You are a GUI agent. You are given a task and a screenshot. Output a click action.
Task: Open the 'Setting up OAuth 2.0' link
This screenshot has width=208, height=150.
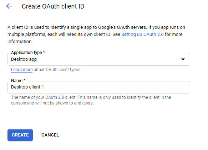pyautogui.click(x=142, y=34)
